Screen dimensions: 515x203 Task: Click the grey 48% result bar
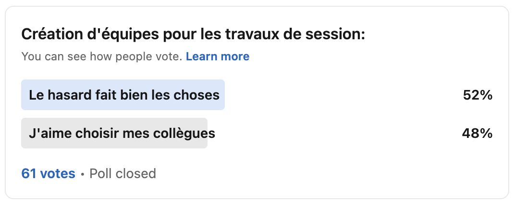[114, 133]
